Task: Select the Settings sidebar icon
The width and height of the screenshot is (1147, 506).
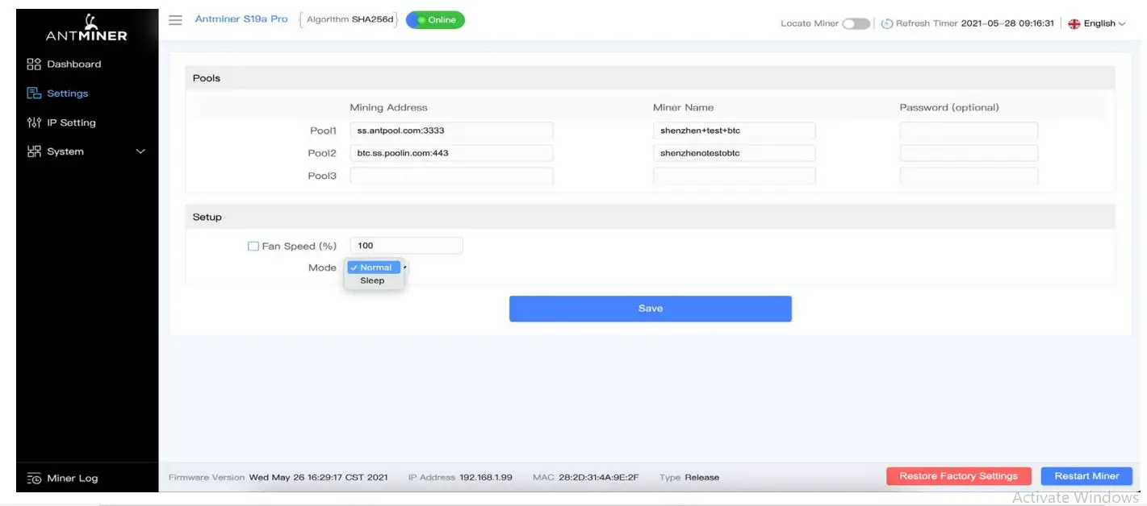Action: pyautogui.click(x=34, y=93)
